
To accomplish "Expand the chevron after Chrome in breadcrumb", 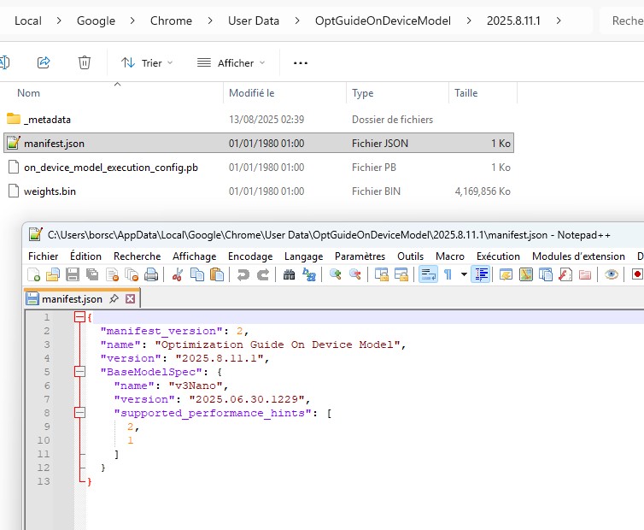I will pyautogui.click(x=210, y=21).
